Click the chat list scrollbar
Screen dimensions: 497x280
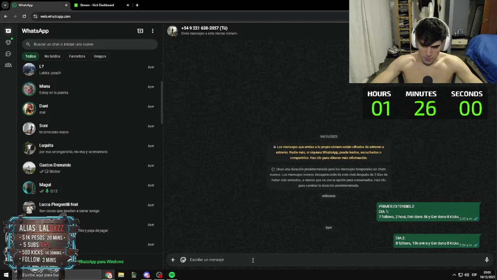tap(162, 102)
